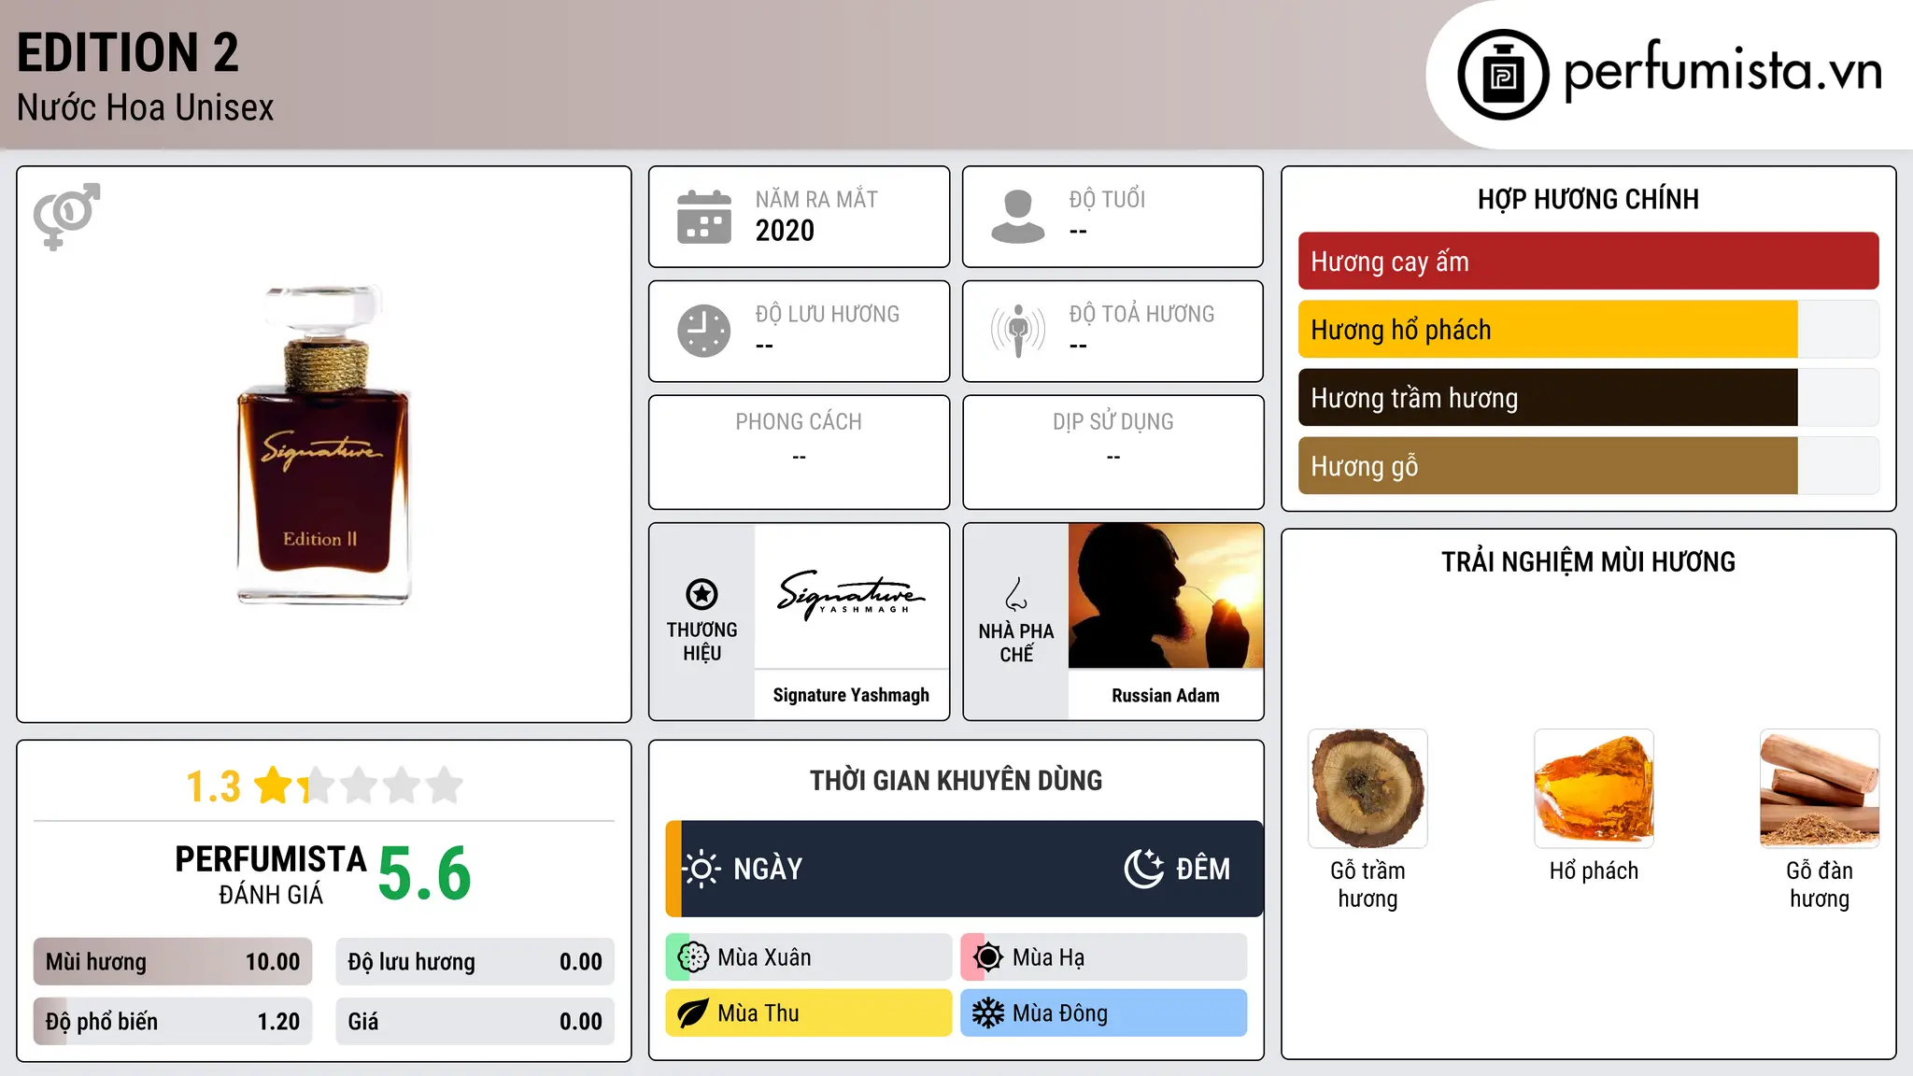
Task: Click the Mùi hương 10.00 score bar
Action: [173, 962]
